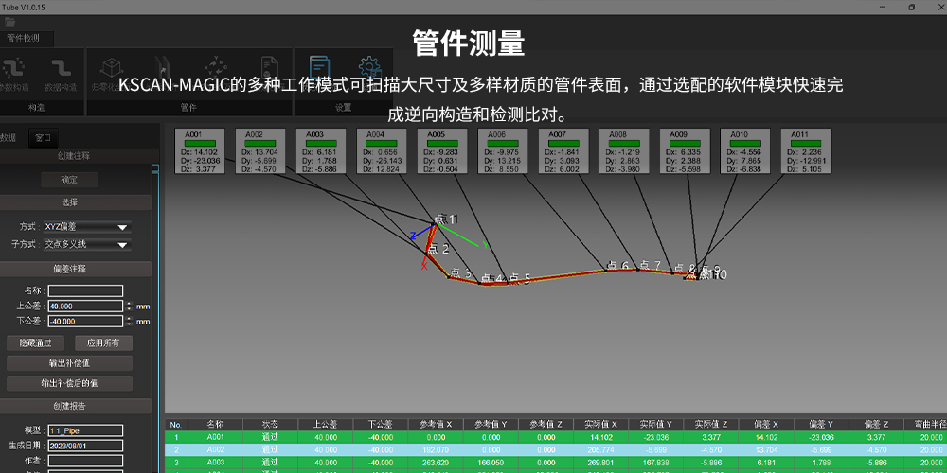This screenshot has height=473, width=947.
Task: Switch to the 管件检测 tab
Action: click(24, 39)
